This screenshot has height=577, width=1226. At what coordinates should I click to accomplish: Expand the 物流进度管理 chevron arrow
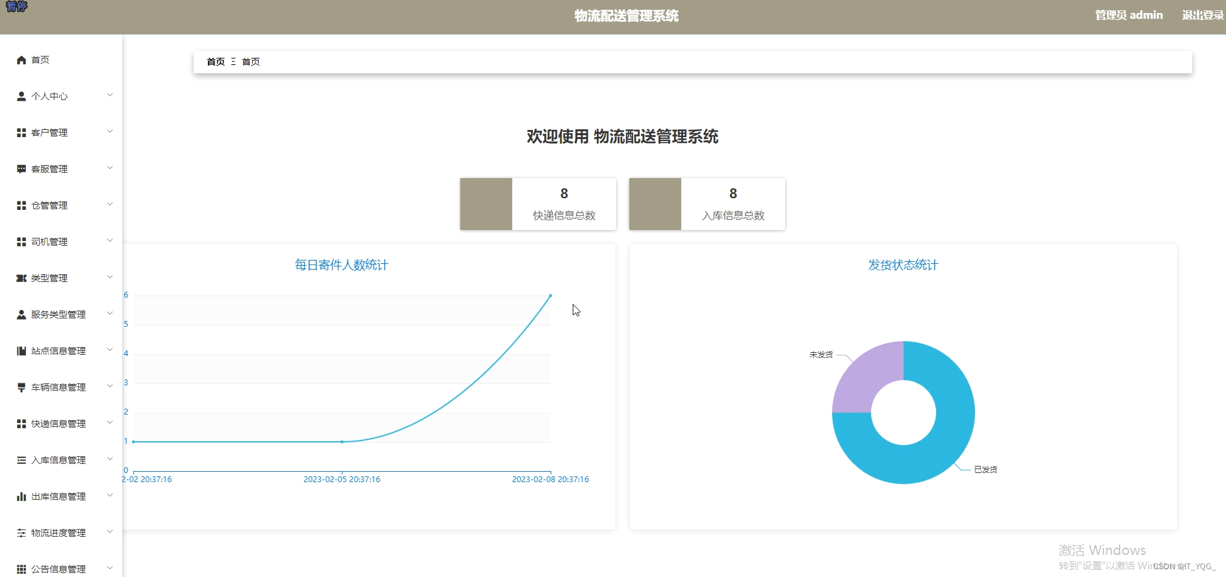click(110, 532)
